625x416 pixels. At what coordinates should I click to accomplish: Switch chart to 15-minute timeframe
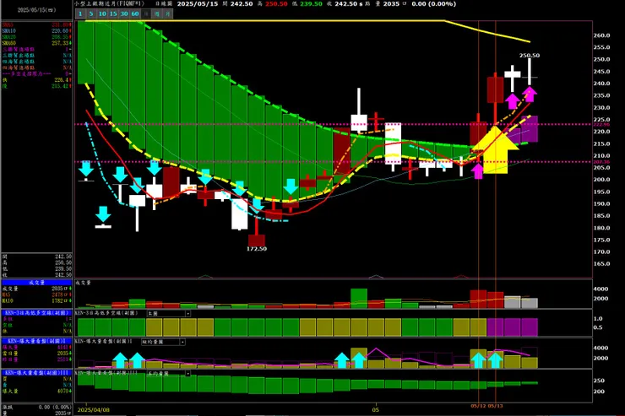(x=113, y=14)
